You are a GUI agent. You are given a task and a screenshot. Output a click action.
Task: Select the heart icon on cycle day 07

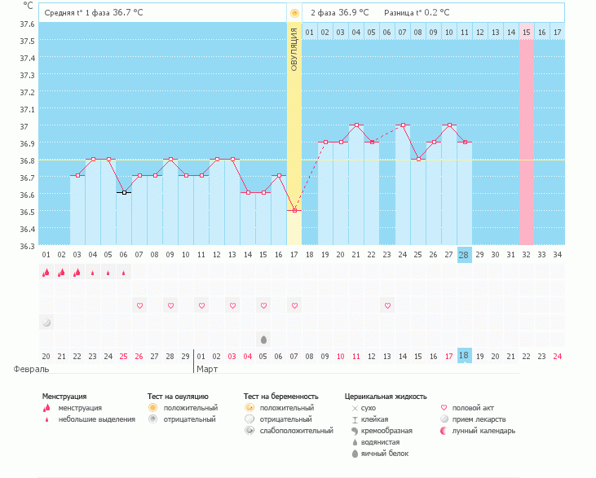coord(139,305)
